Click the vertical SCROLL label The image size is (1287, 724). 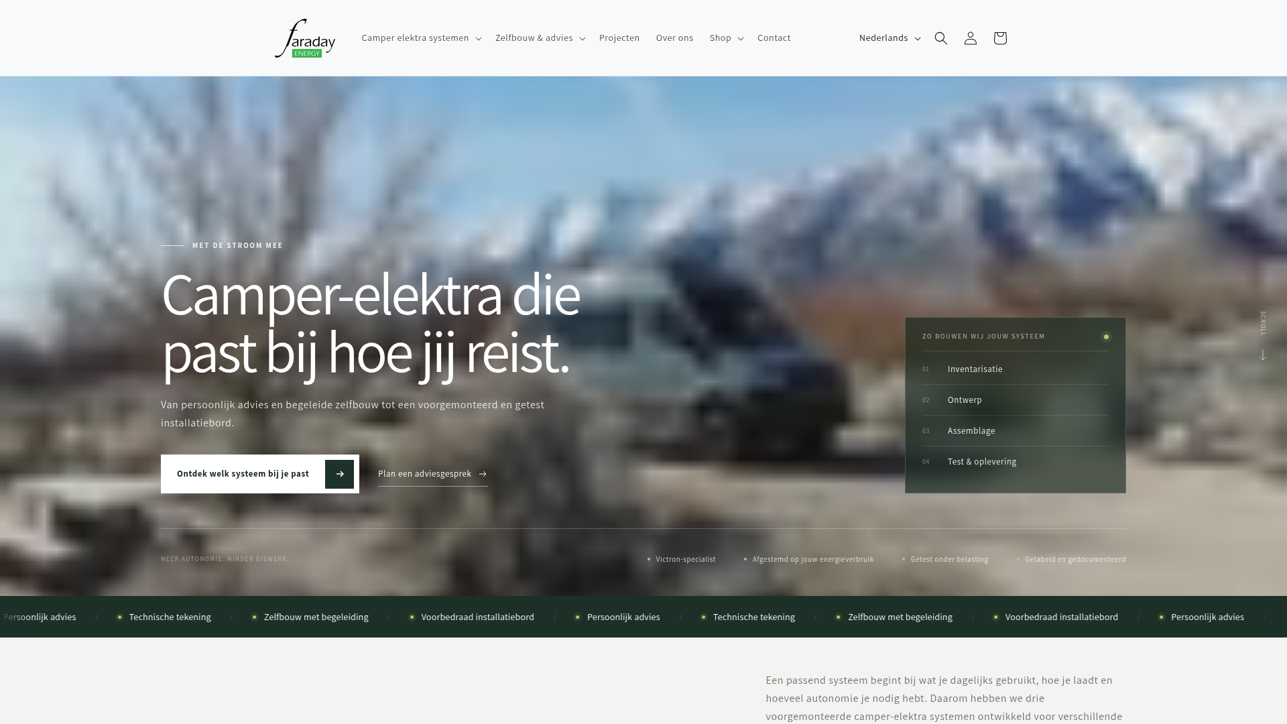[x=1263, y=323]
